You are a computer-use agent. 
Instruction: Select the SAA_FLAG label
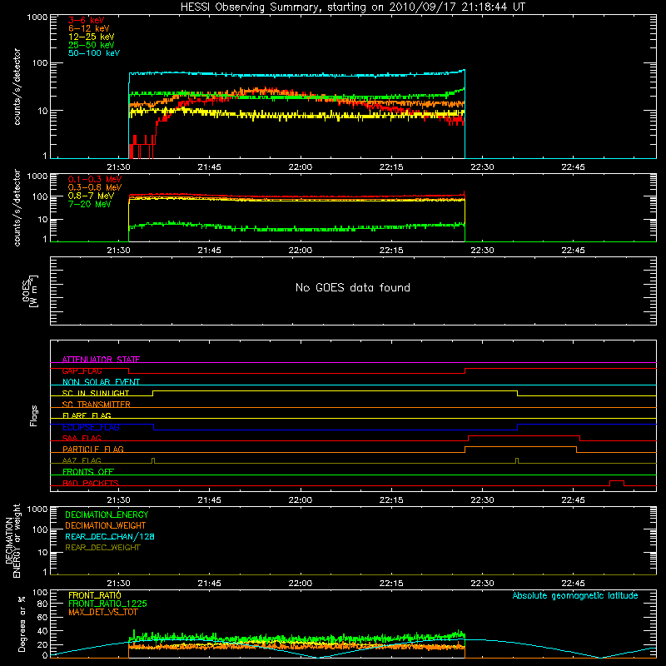click(x=82, y=438)
